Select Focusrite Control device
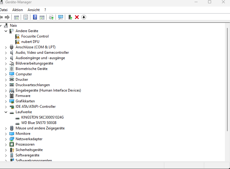The width and height of the screenshot is (230, 169). (35, 36)
